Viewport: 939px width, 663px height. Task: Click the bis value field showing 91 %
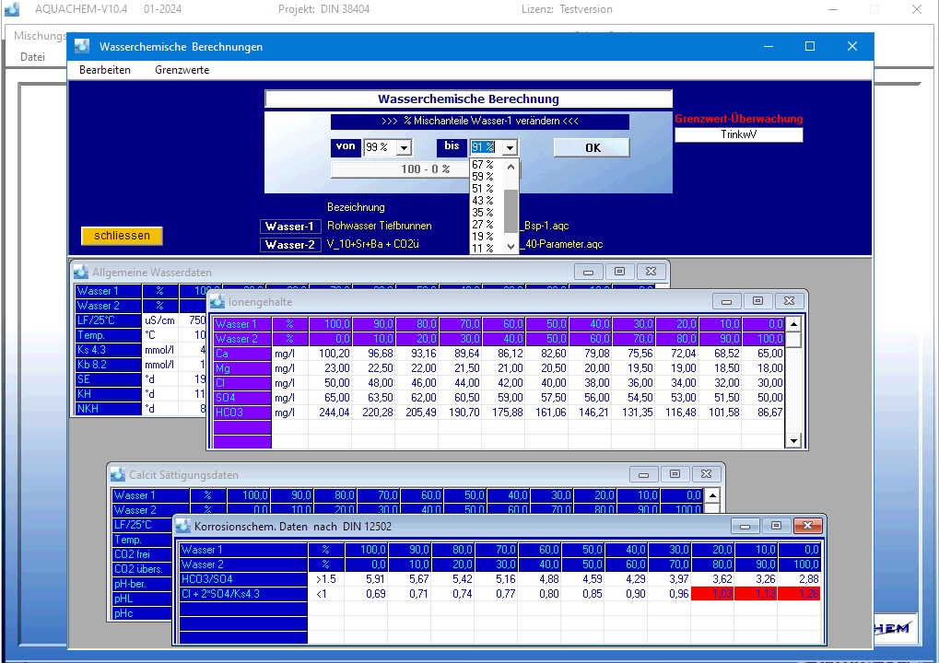coord(487,147)
